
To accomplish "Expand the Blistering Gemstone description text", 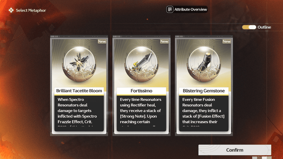I will click(204, 113).
